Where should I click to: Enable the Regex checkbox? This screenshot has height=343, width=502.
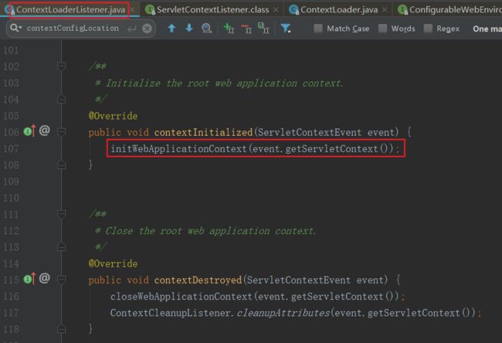429,29
